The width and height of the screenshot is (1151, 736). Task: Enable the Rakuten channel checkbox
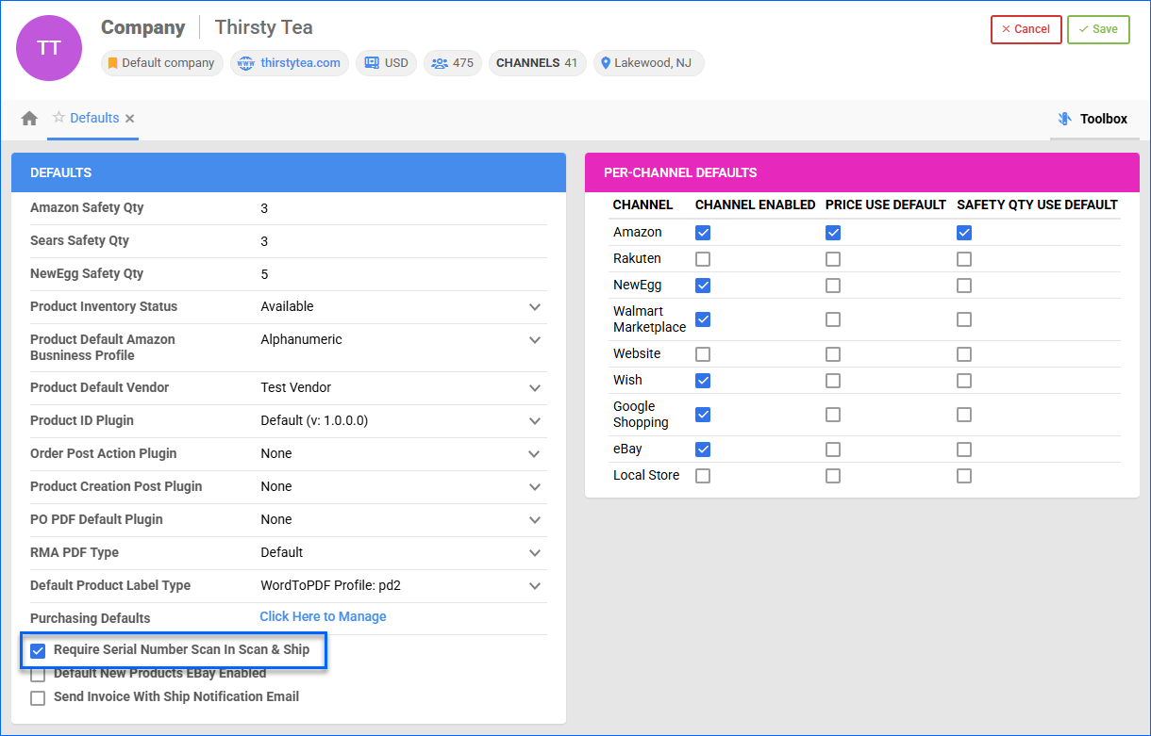(703, 259)
